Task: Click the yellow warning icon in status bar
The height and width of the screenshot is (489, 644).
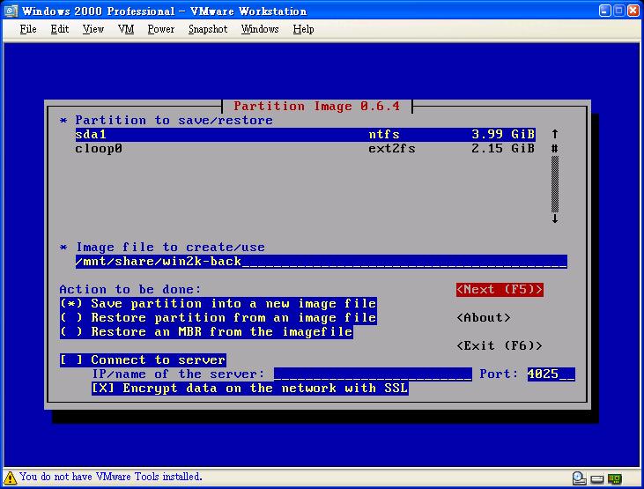Action: tap(10, 478)
